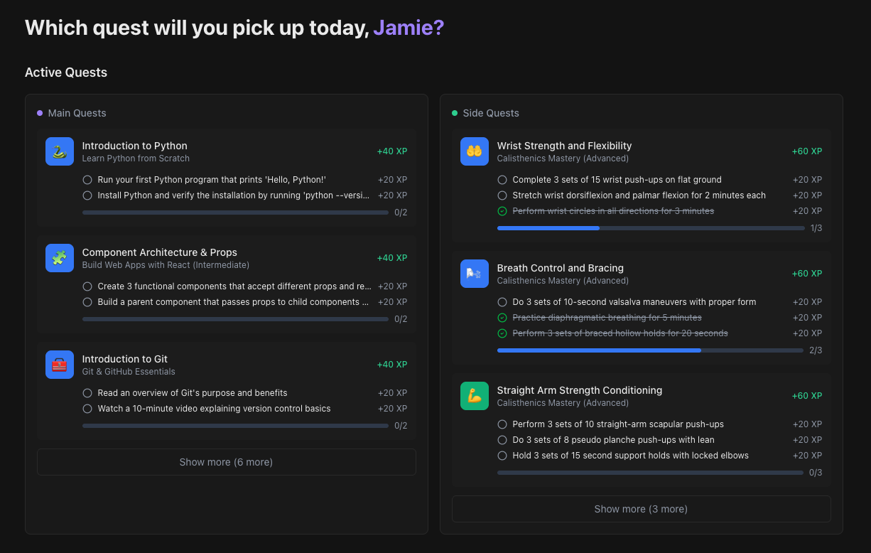Screen dimensions: 871x553
Task: Click the Breath Control and Bracing icon
Action: click(475, 274)
